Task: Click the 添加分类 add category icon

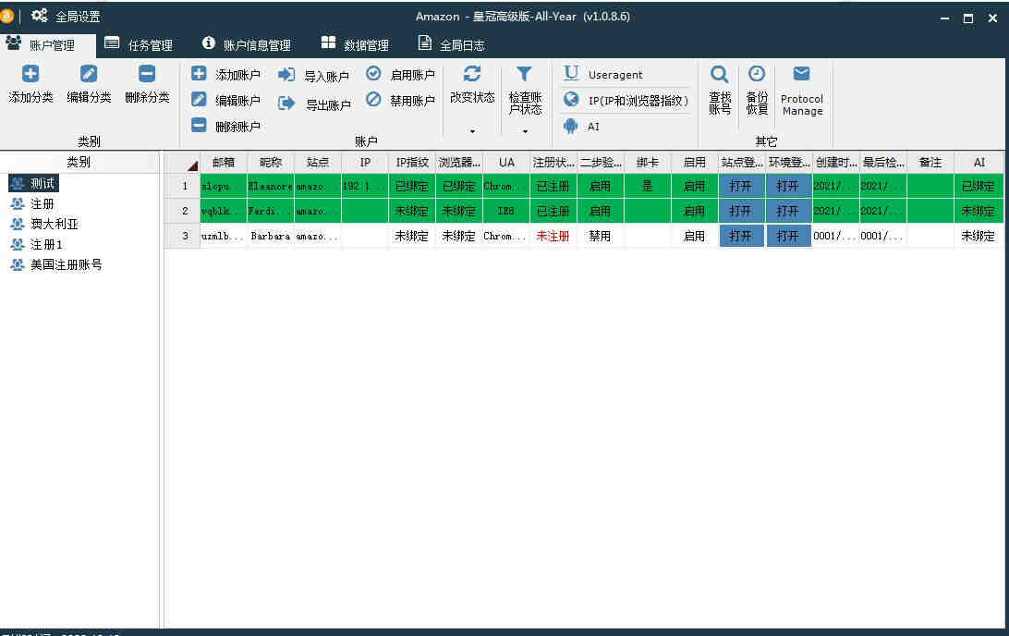Action: coord(30,74)
